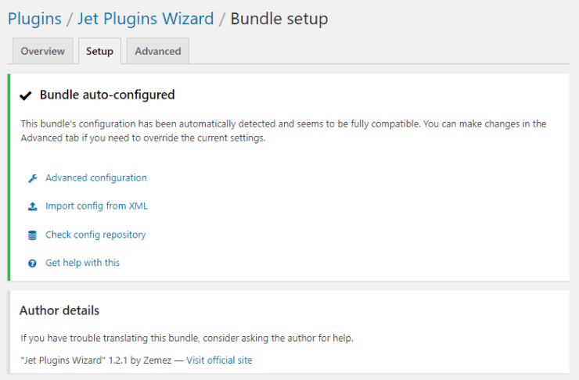
Task: Open the Advanced configuration link
Action: coord(96,177)
